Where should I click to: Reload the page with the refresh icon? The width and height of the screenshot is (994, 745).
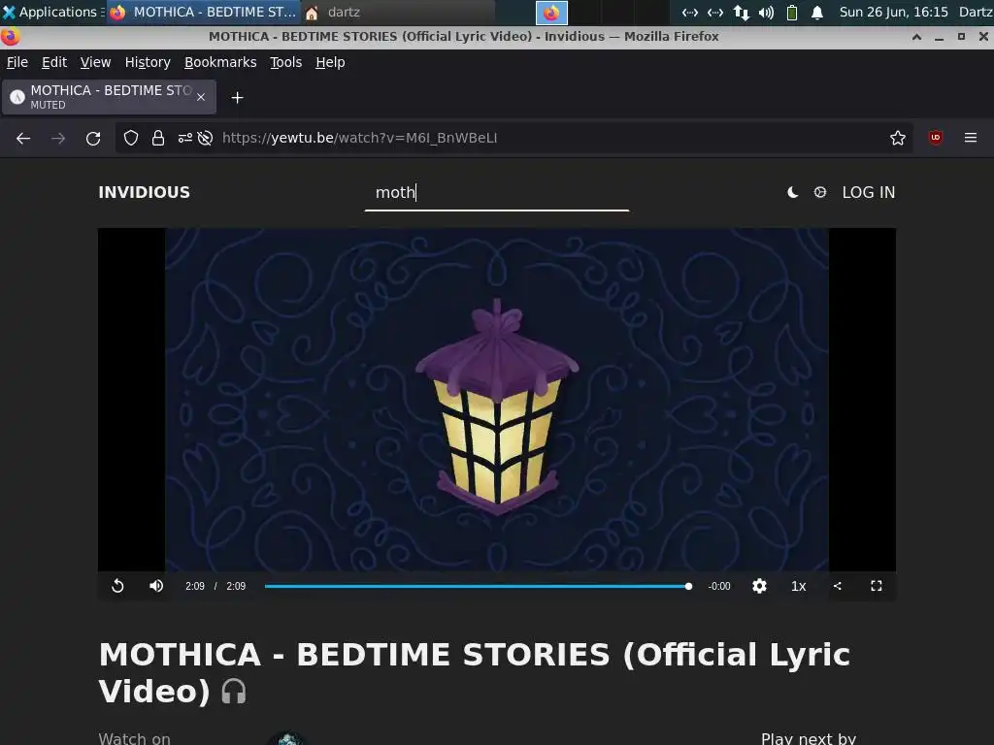[x=93, y=138]
